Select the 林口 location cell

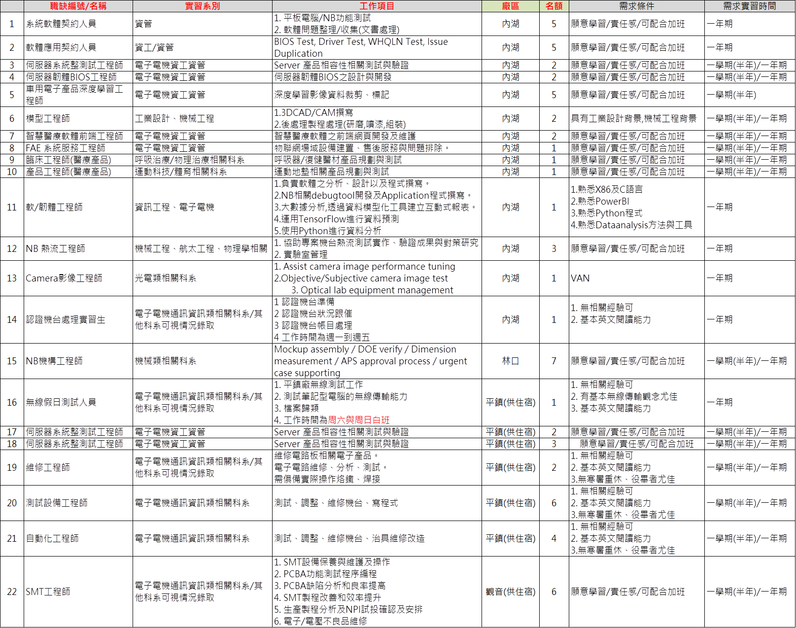[x=510, y=361]
